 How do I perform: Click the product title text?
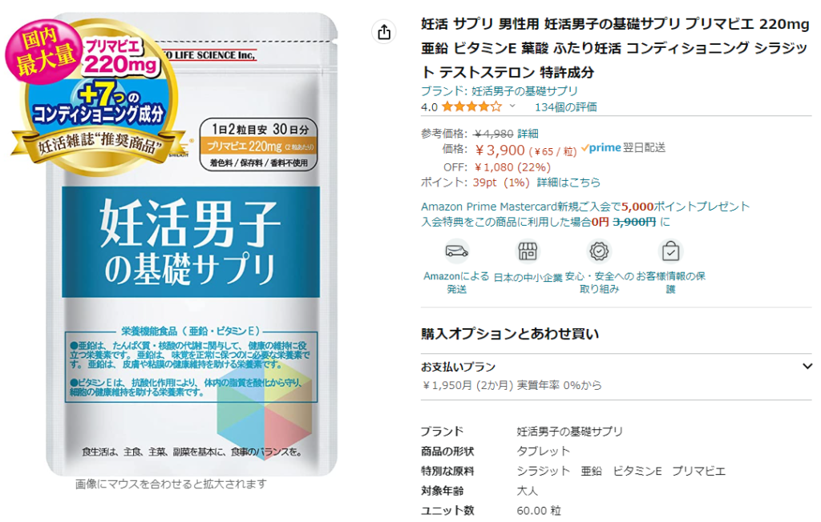coord(615,48)
